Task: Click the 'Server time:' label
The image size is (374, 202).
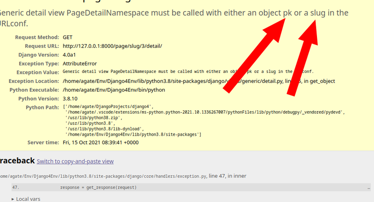Action: tap(43, 143)
